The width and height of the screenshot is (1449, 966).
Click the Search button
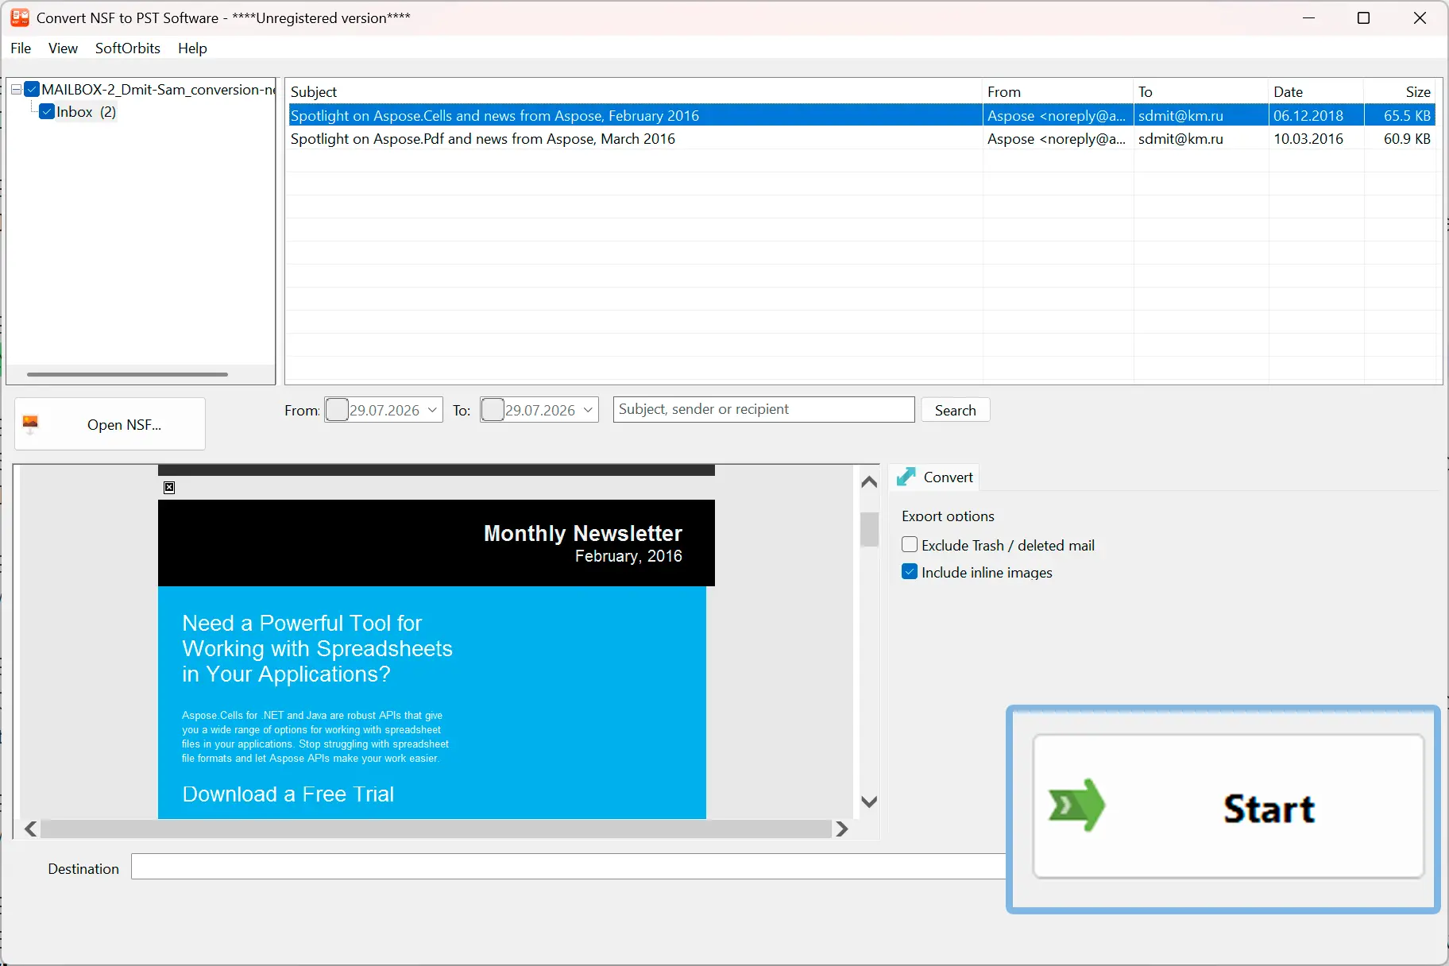click(x=955, y=410)
